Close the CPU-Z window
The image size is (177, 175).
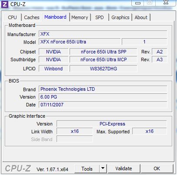pyautogui.click(x=166, y=3)
